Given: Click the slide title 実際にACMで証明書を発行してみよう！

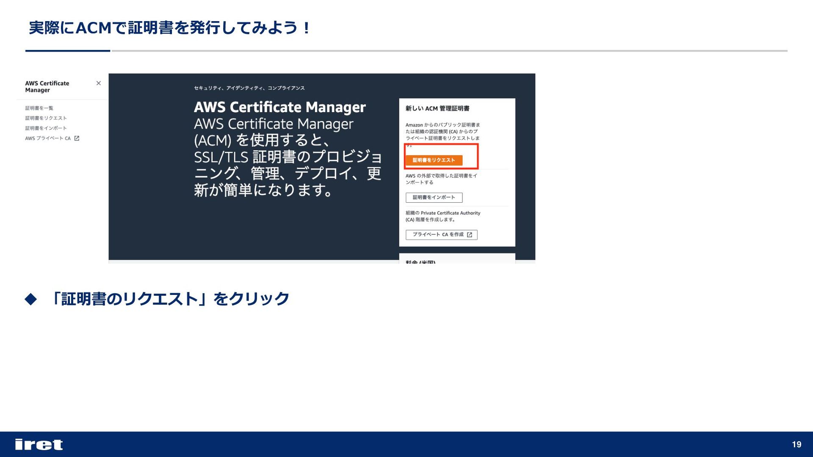Looking at the screenshot, I should [x=170, y=28].
